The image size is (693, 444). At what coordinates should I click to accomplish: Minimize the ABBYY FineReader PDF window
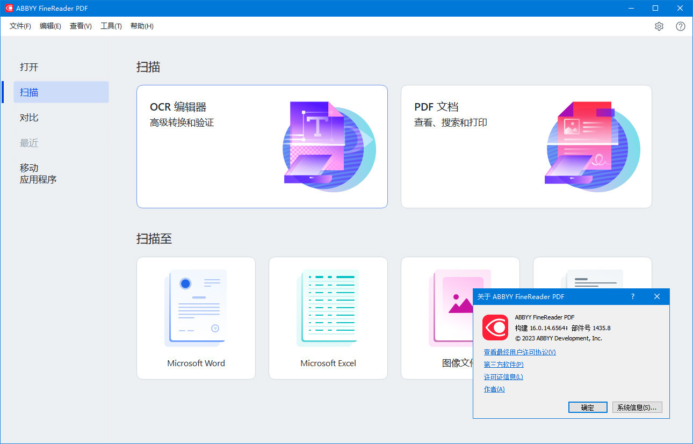[x=631, y=8]
